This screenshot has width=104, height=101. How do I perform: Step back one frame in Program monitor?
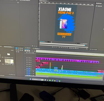(x=61, y=47)
